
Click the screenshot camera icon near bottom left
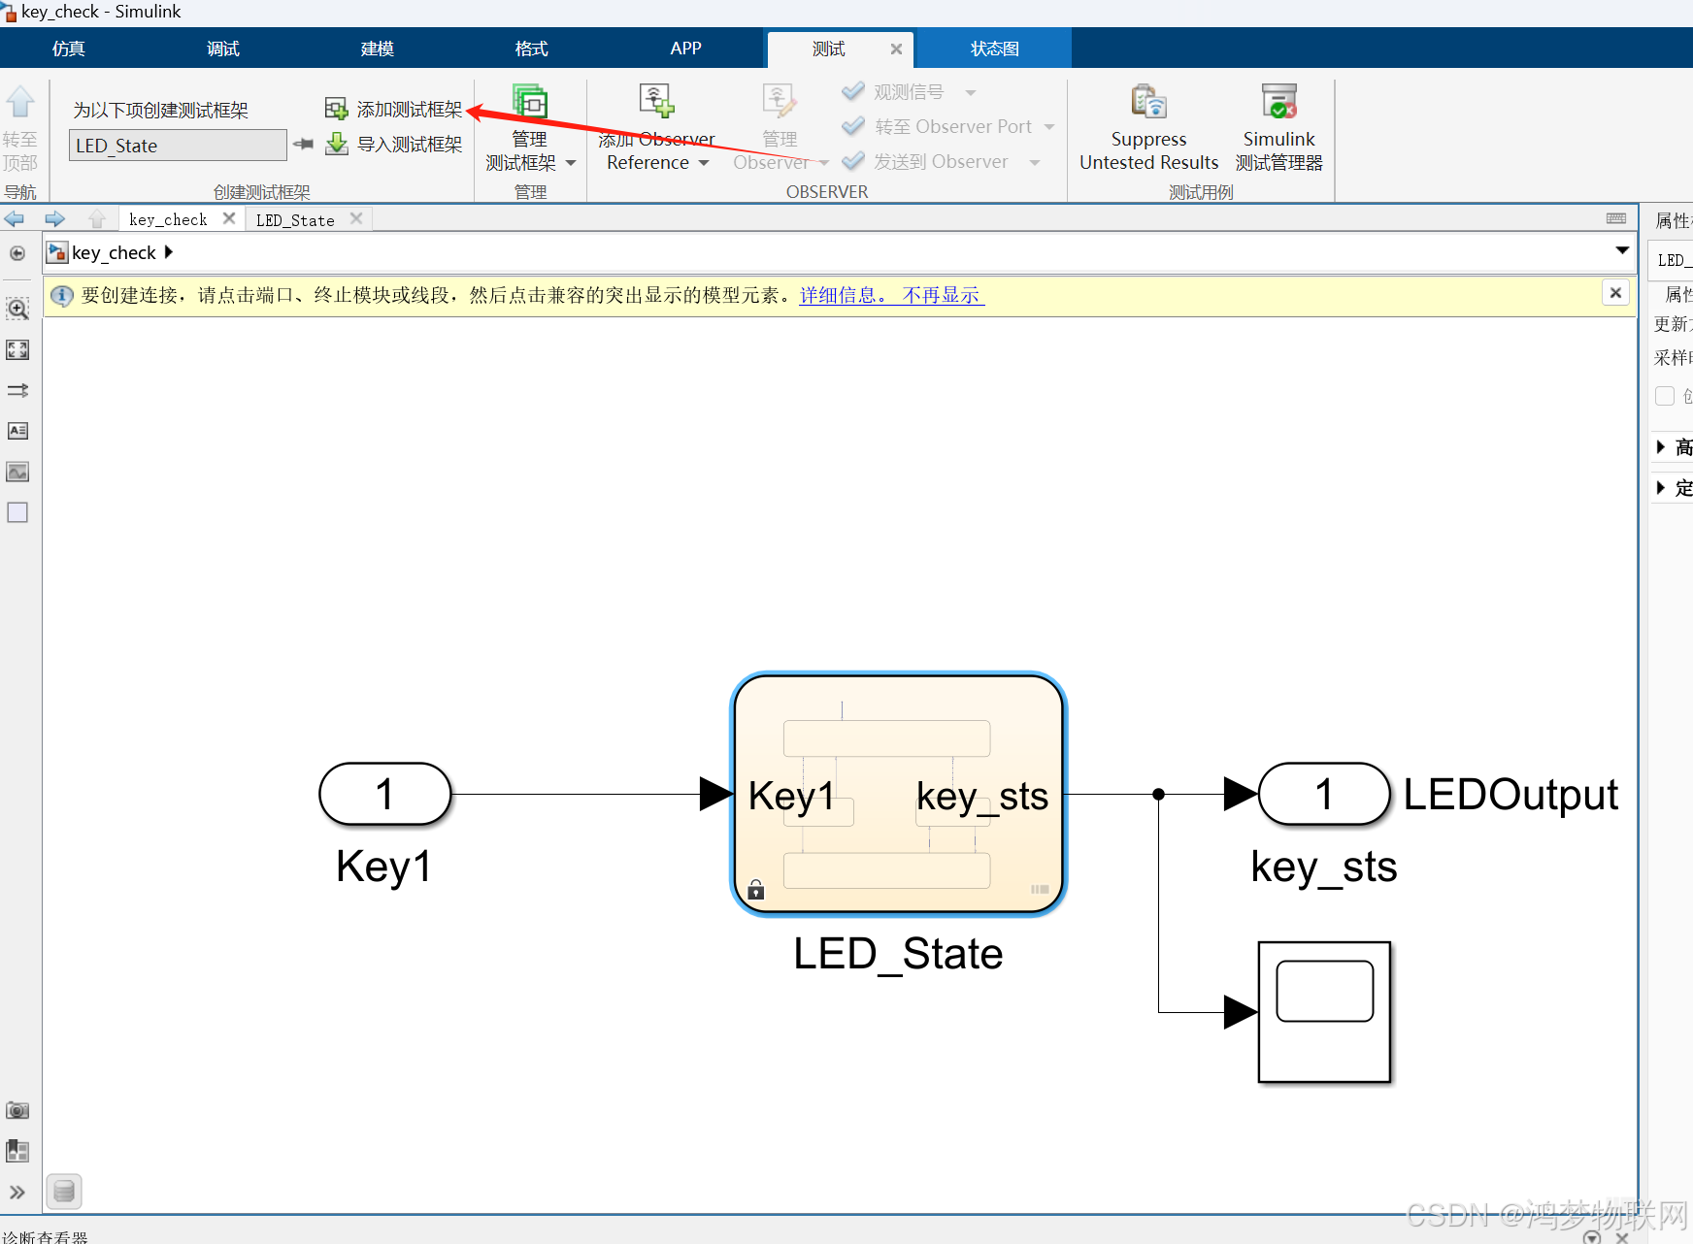pyautogui.click(x=17, y=1110)
